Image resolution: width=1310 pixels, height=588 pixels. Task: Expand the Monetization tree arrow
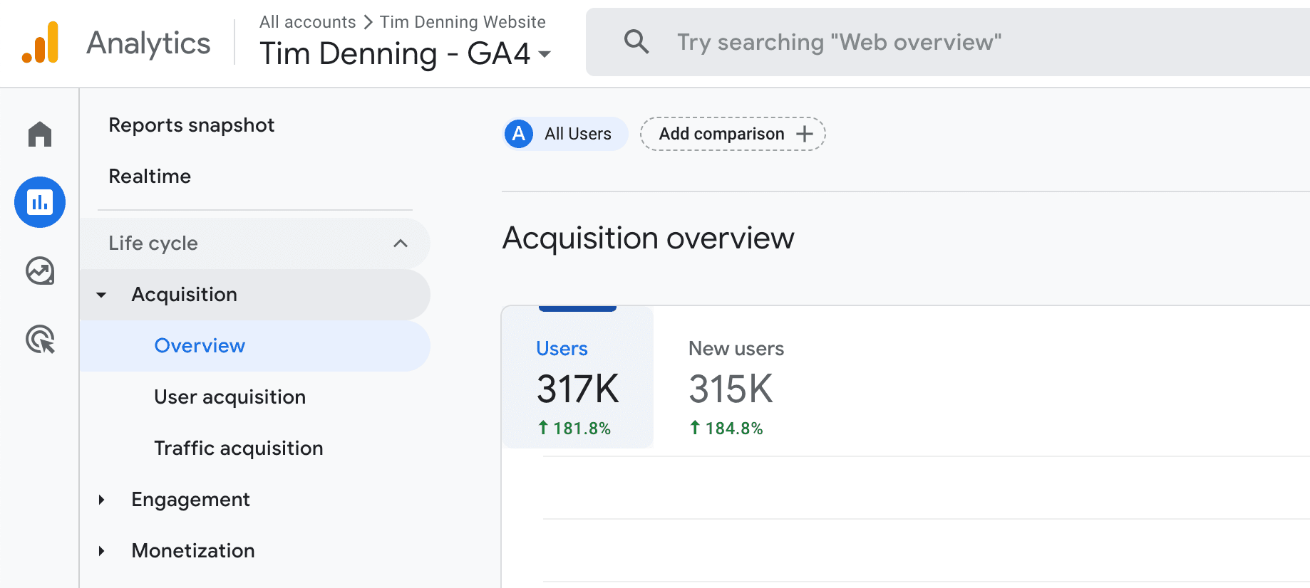coord(101,551)
